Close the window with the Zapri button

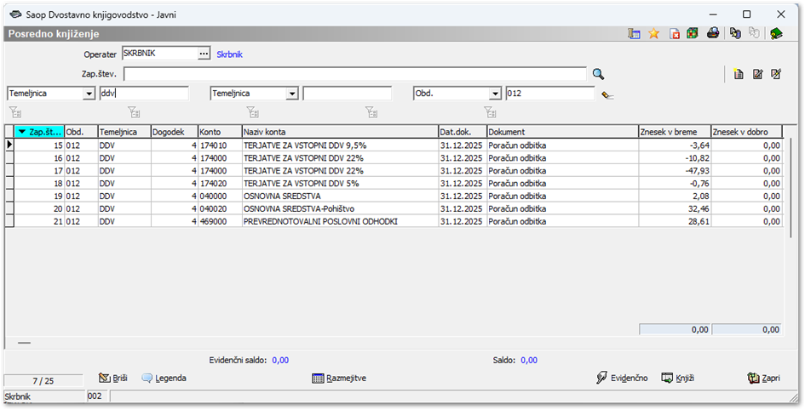tap(764, 379)
